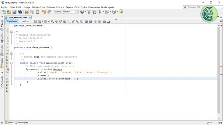The height and width of the screenshot is (125, 223).
Task: Click the Paste clipboard icon
Action: coord(38,12)
